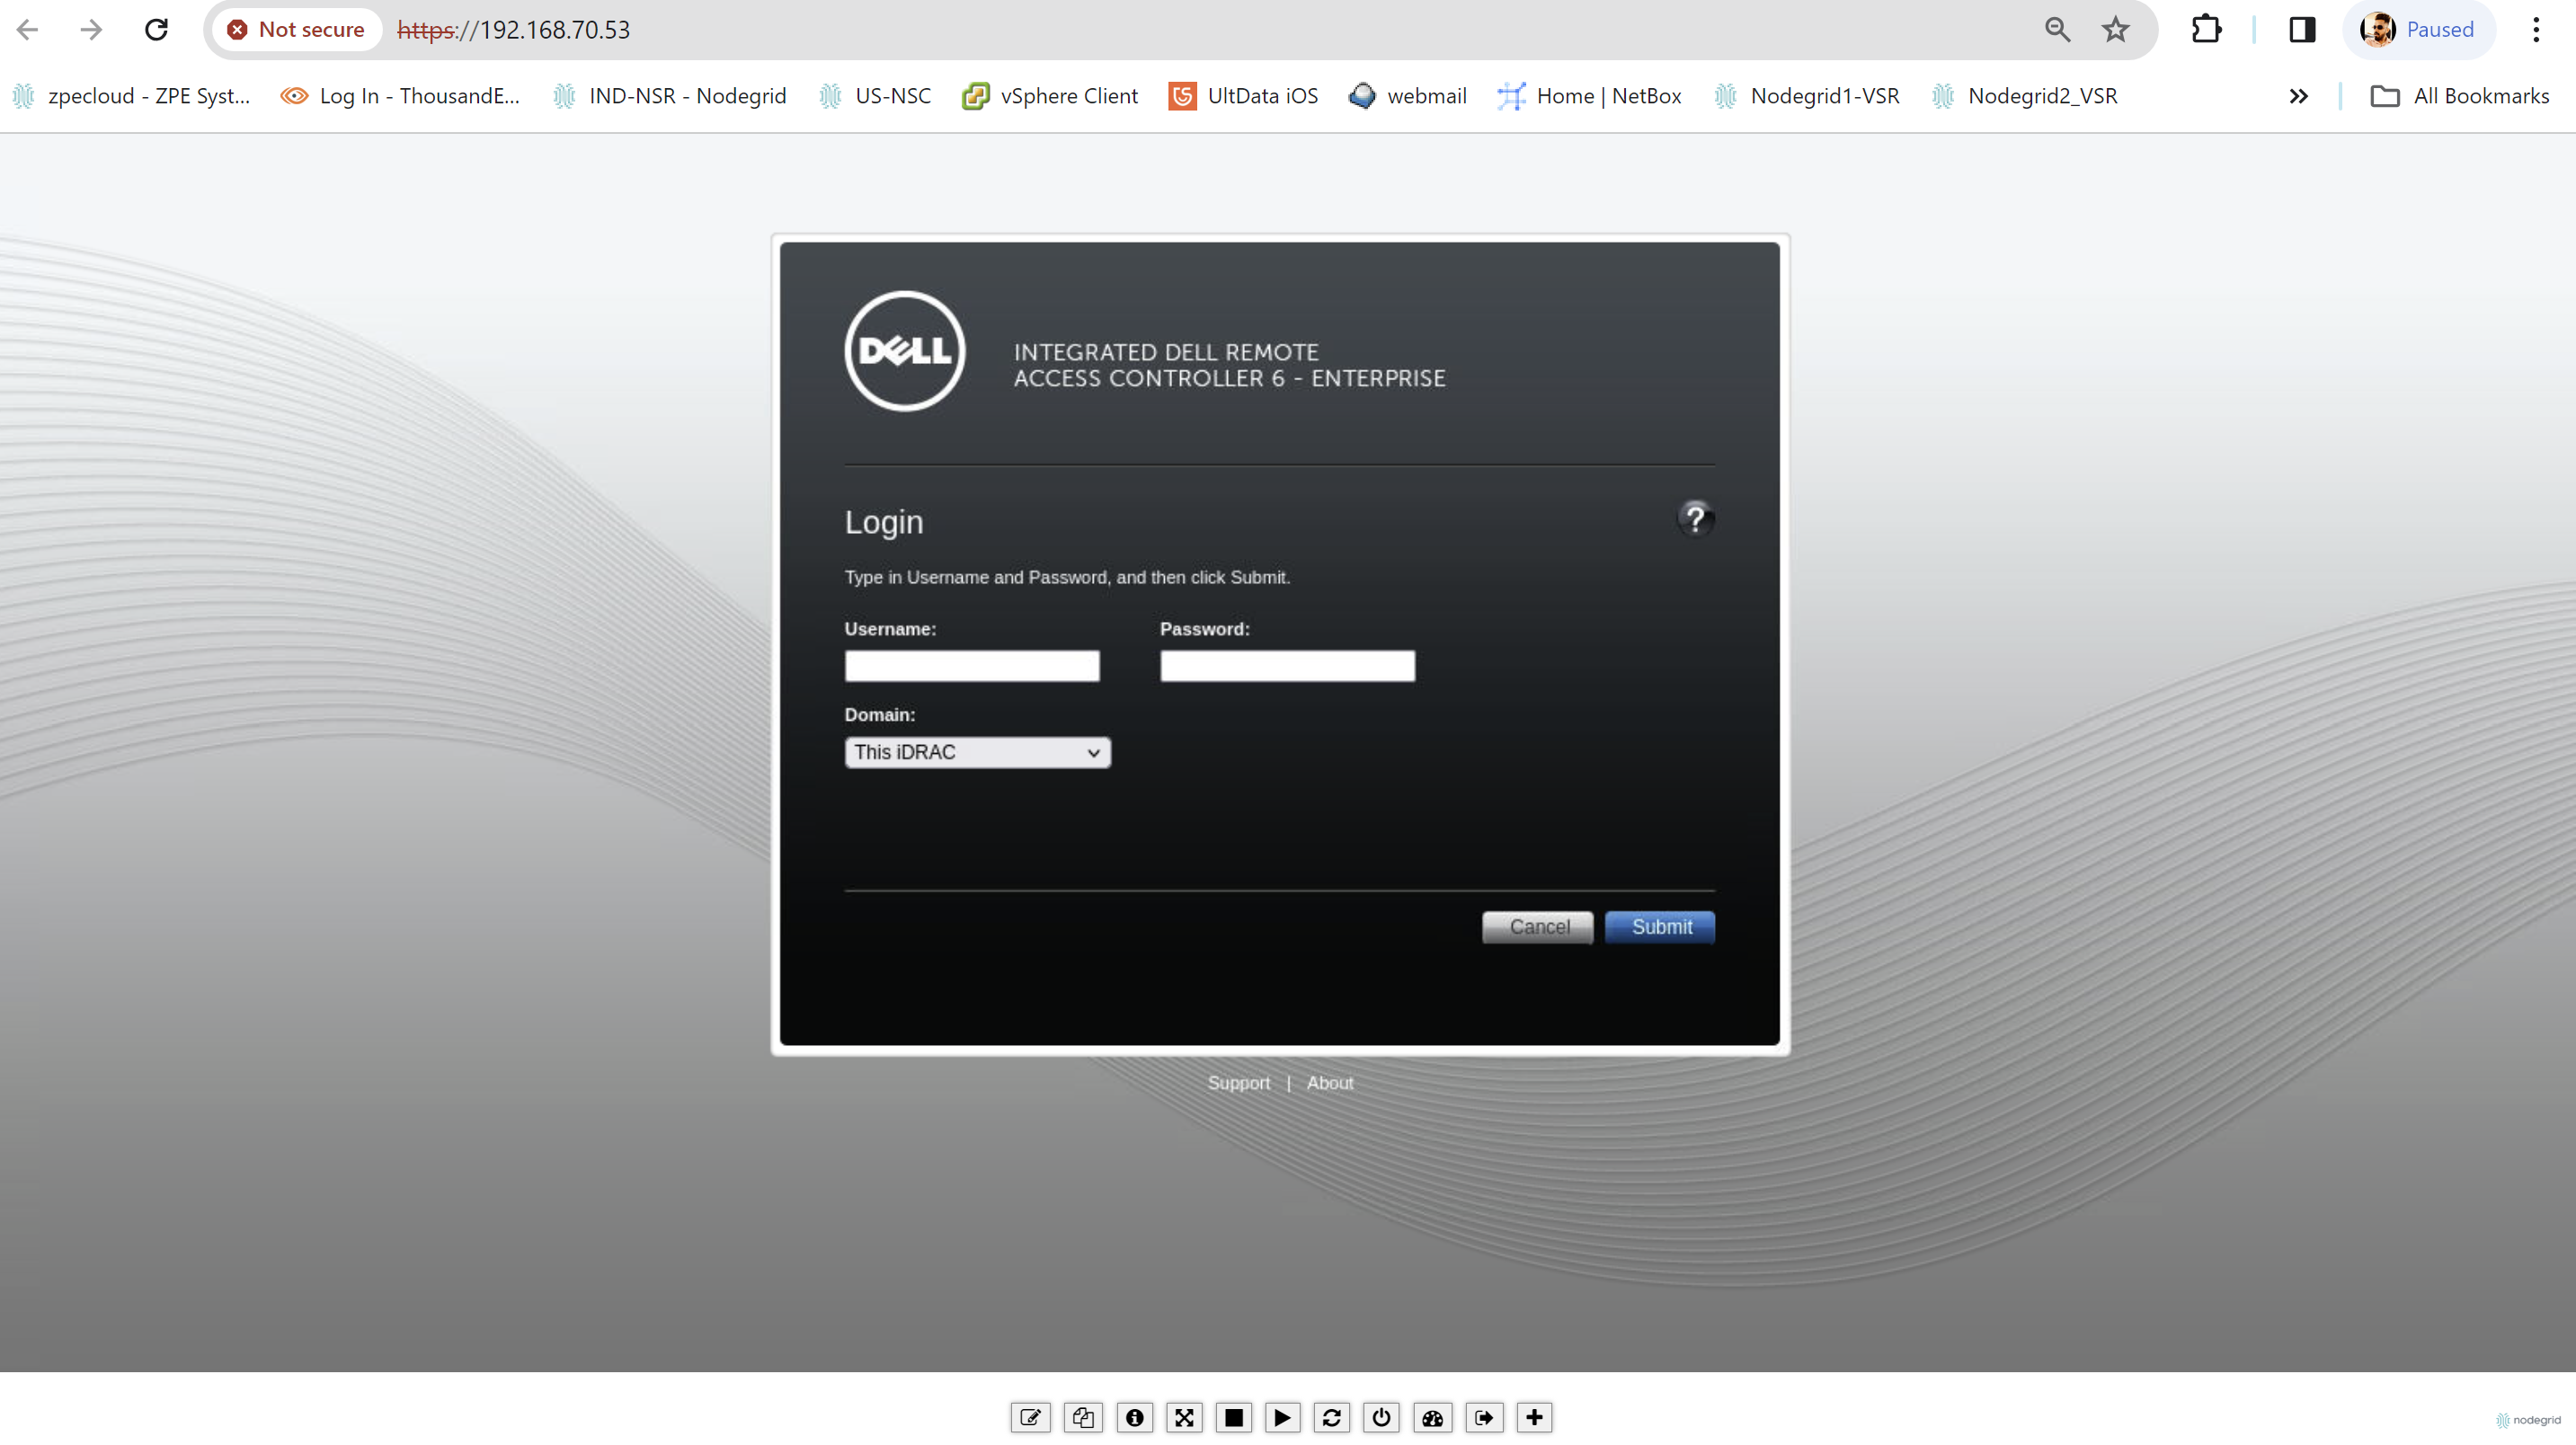
Task: Toggle fullscreen with the expand arrows icon
Action: (x=1184, y=1417)
